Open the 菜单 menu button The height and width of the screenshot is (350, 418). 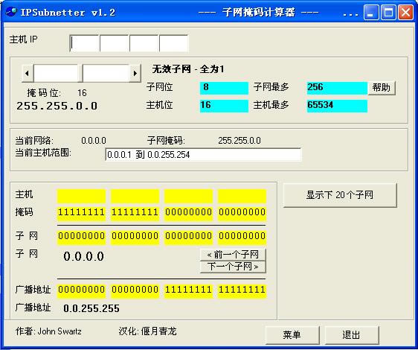click(292, 335)
